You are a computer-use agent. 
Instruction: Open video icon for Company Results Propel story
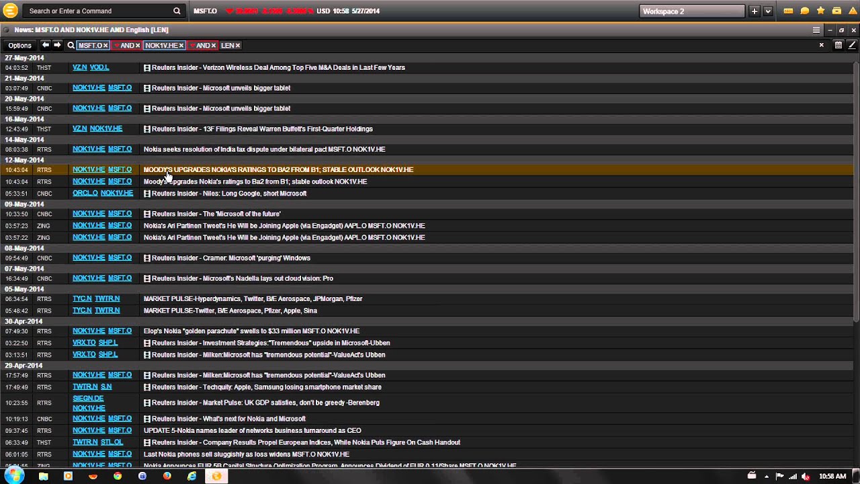(x=147, y=442)
